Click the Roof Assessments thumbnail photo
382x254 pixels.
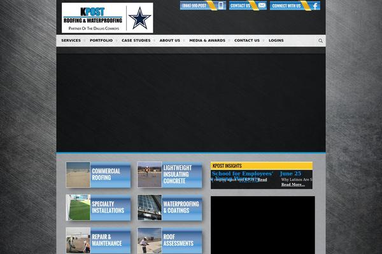point(150,241)
